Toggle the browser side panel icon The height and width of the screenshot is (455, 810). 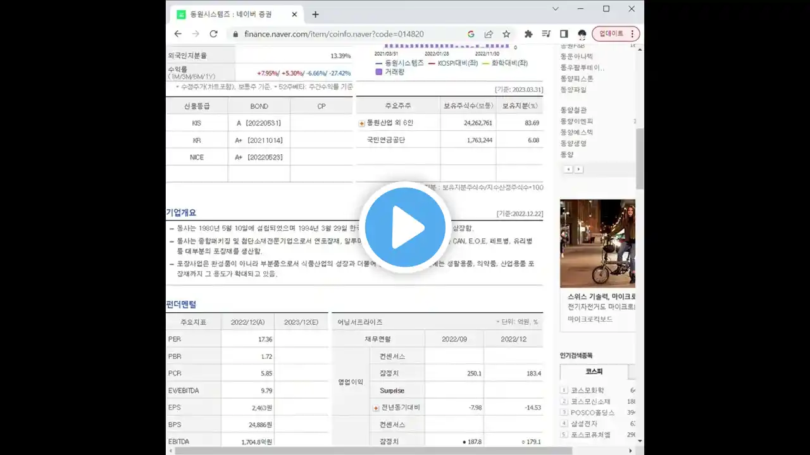[564, 34]
